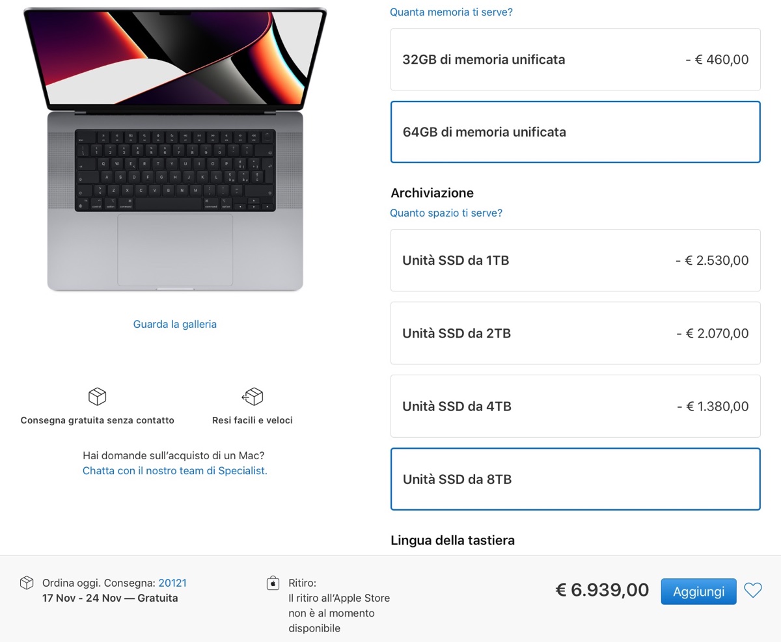This screenshot has height=642, width=781.
Task: Choose Unità SSD da 8TB storage
Action: coord(575,479)
